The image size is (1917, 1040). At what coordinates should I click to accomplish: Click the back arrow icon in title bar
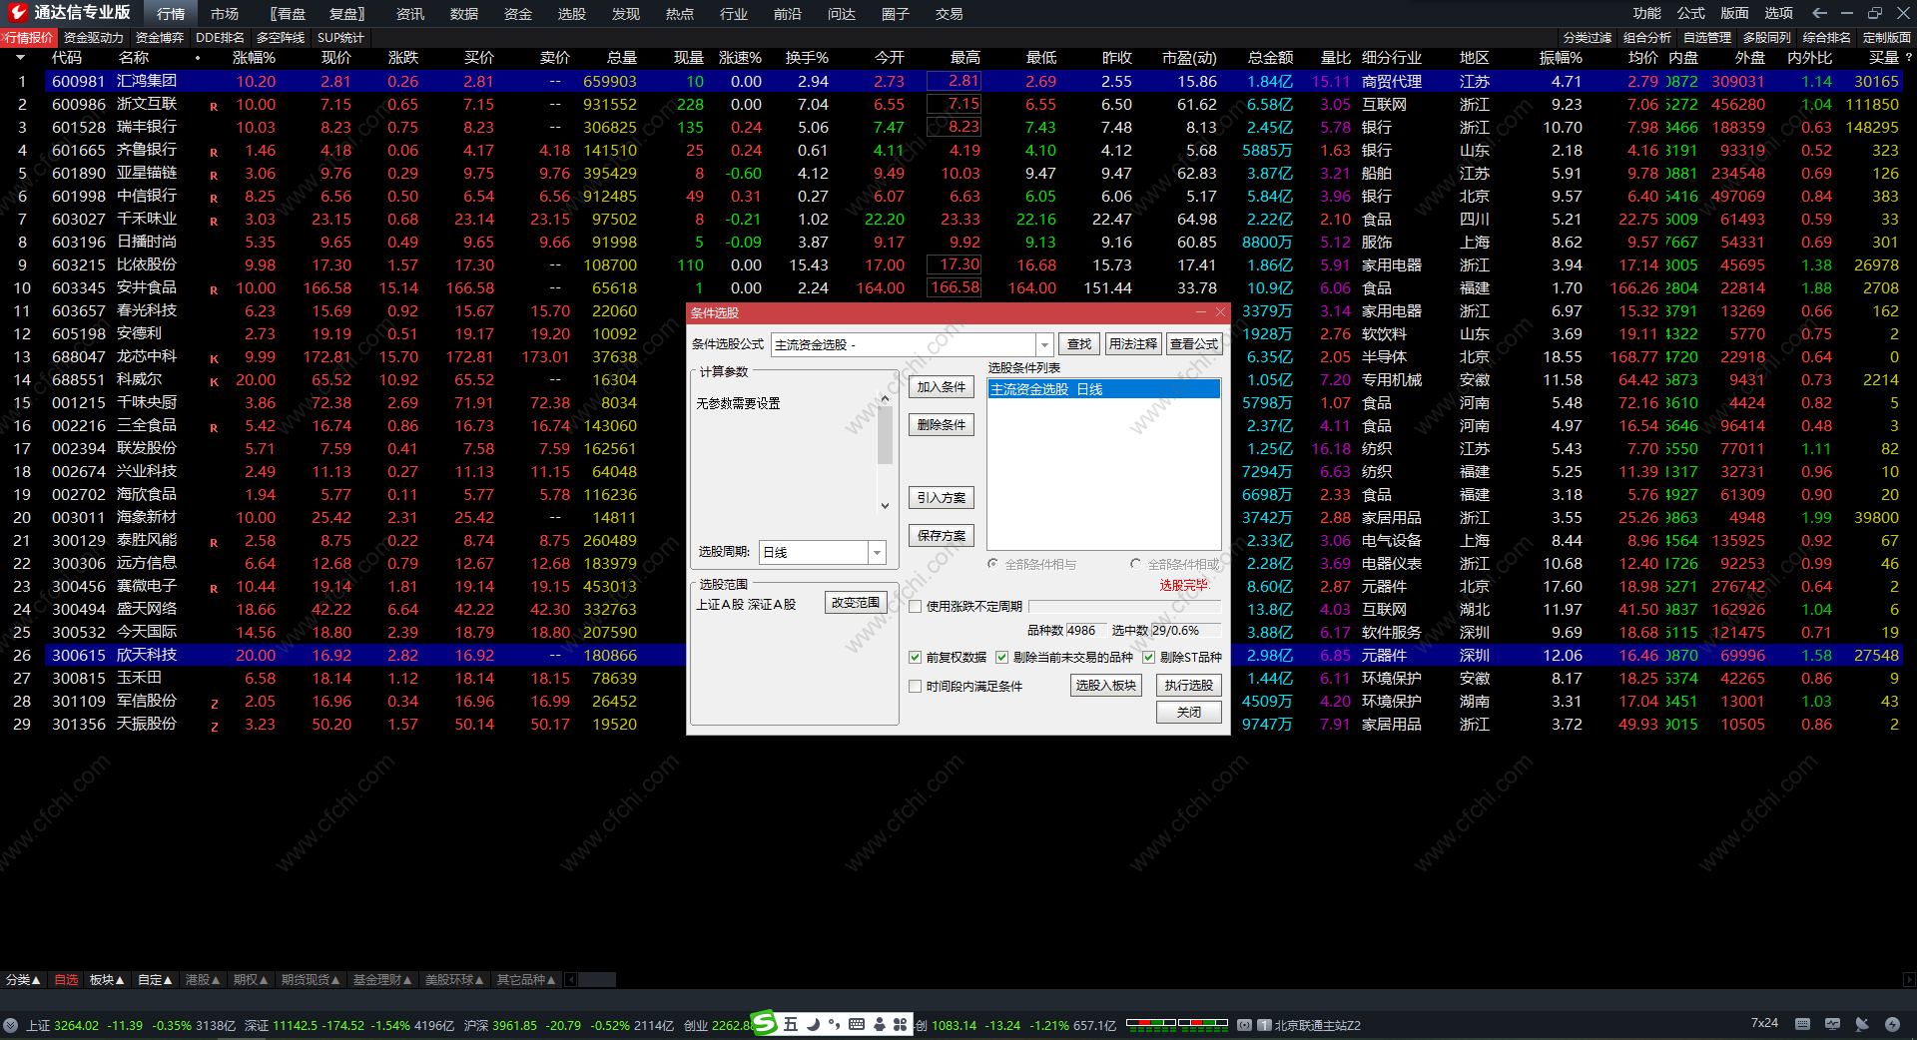click(x=1819, y=13)
